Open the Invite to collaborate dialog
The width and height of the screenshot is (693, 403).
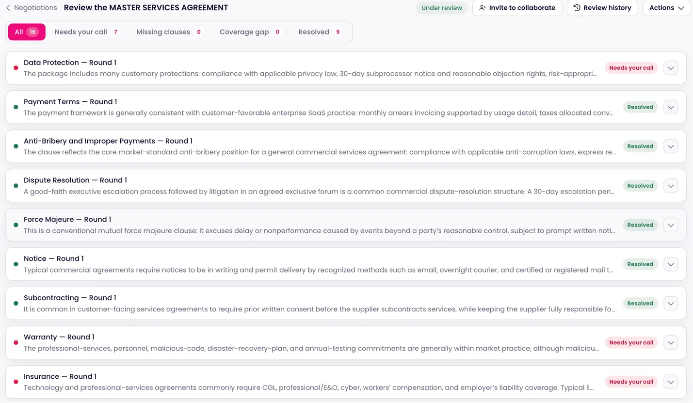click(517, 8)
